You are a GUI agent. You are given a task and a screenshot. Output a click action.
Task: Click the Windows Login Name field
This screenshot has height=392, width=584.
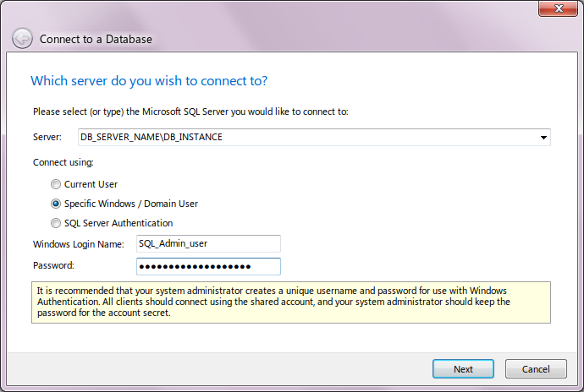coord(207,244)
